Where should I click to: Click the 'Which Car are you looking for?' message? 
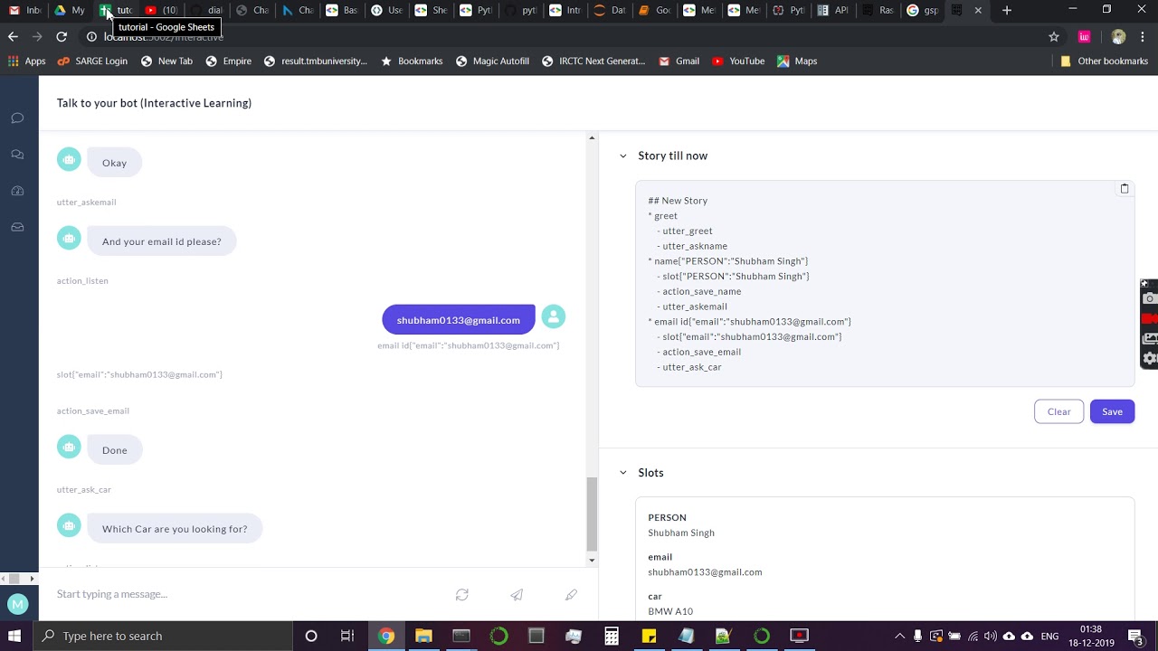coord(175,529)
